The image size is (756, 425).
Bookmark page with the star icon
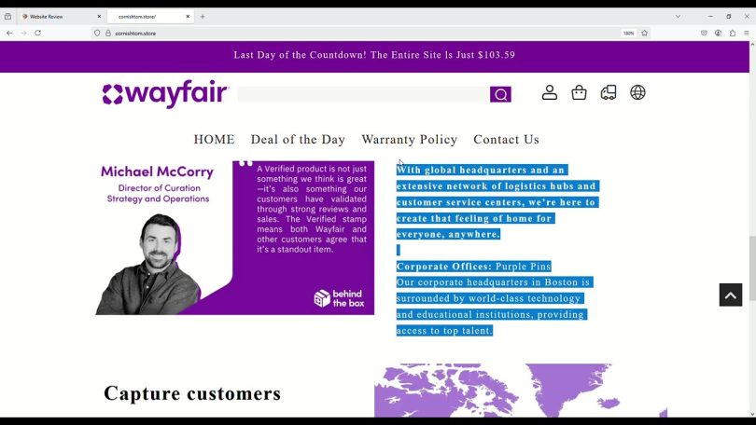[x=644, y=34]
